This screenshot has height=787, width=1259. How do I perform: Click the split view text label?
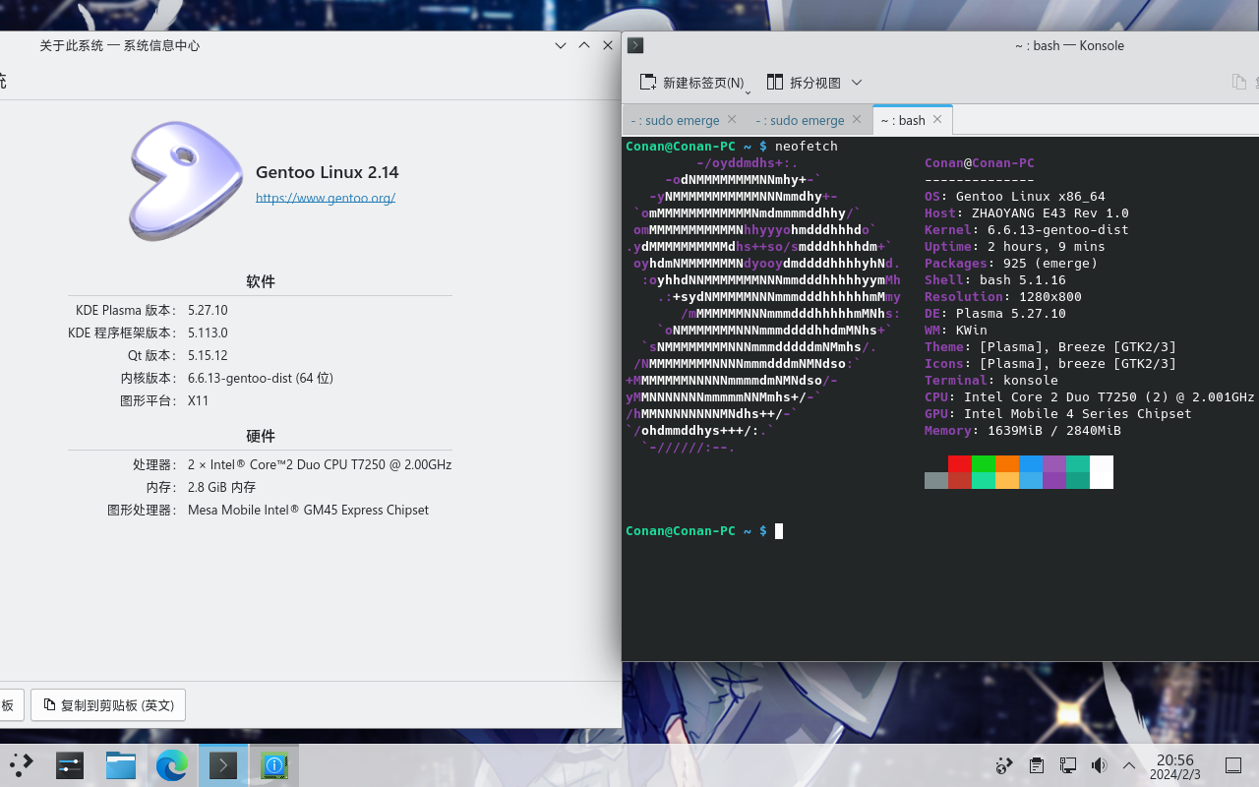[x=815, y=84]
